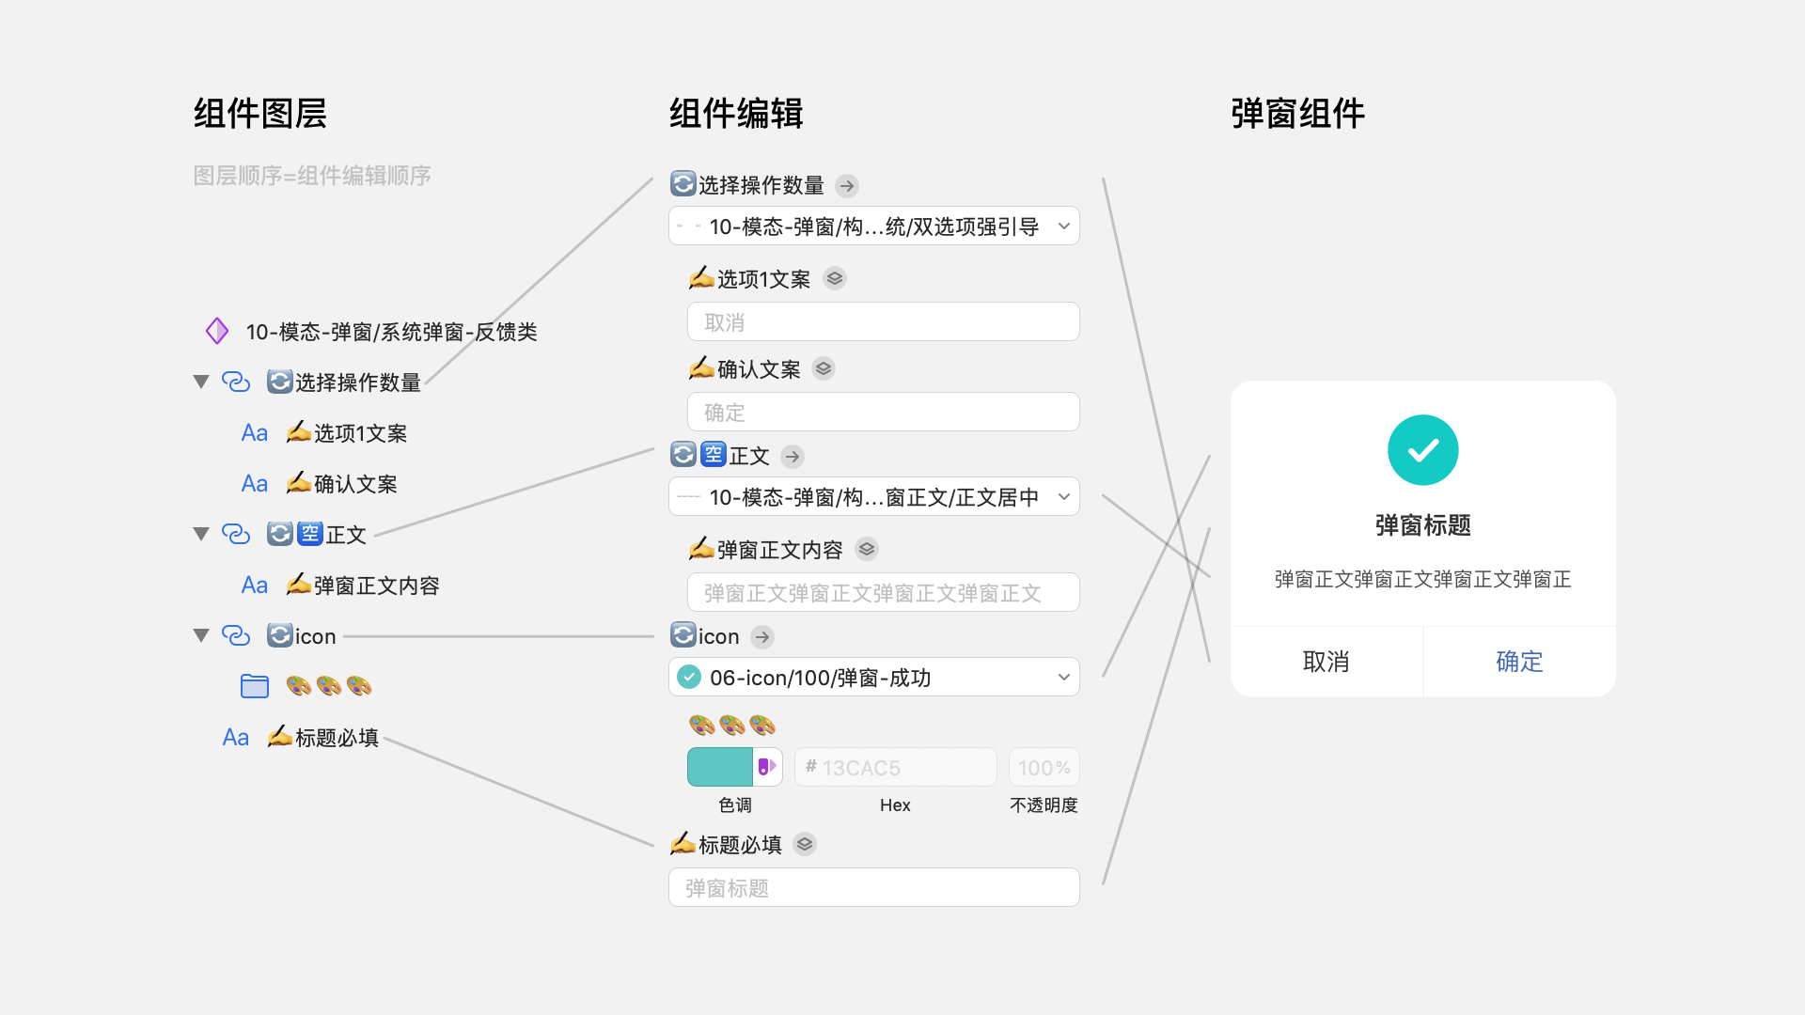Viewport: 1805px width, 1015px height.
Task: Click arrow icon next to 正文 header
Action: (793, 457)
